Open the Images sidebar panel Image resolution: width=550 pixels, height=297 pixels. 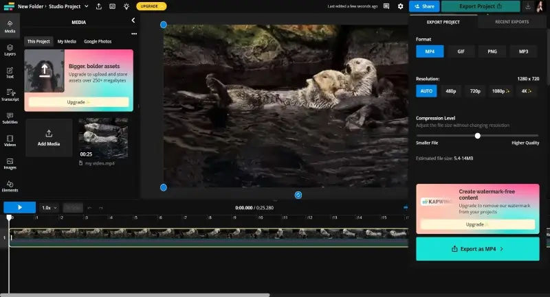10,164
